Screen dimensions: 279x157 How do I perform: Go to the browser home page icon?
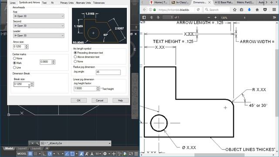pyautogui.click(x=257, y=10)
